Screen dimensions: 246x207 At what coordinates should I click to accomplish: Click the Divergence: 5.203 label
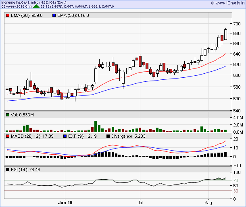(x=128, y=136)
